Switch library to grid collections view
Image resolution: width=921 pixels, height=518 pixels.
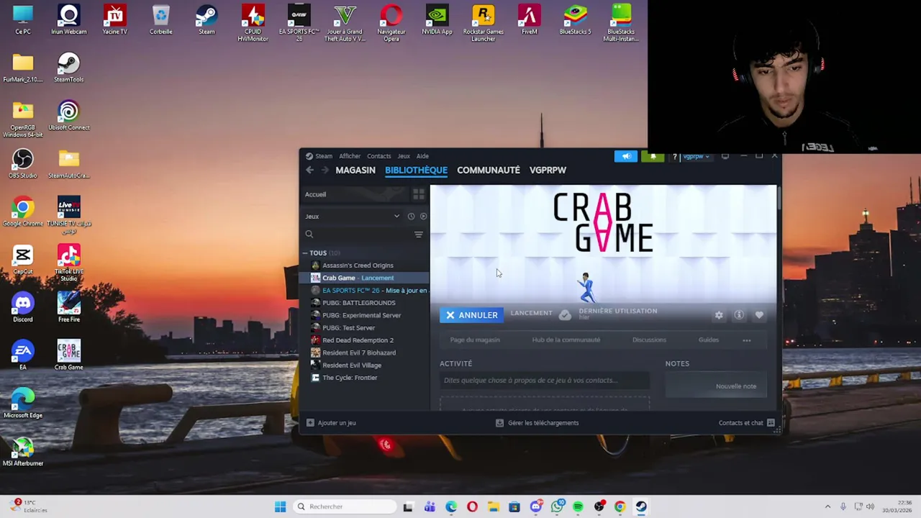pyautogui.click(x=418, y=194)
